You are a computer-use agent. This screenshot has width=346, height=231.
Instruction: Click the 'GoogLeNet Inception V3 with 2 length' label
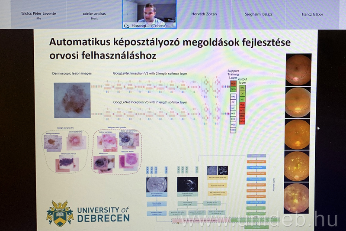[x=156, y=74]
